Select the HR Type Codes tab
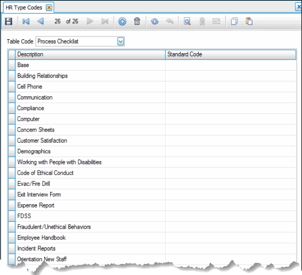The height and width of the screenshot is (275, 302). (24, 8)
